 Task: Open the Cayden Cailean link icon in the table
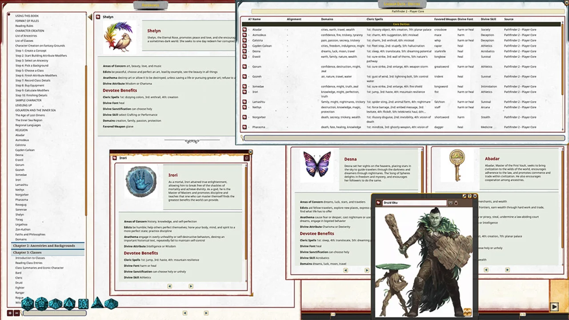coord(244,46)
